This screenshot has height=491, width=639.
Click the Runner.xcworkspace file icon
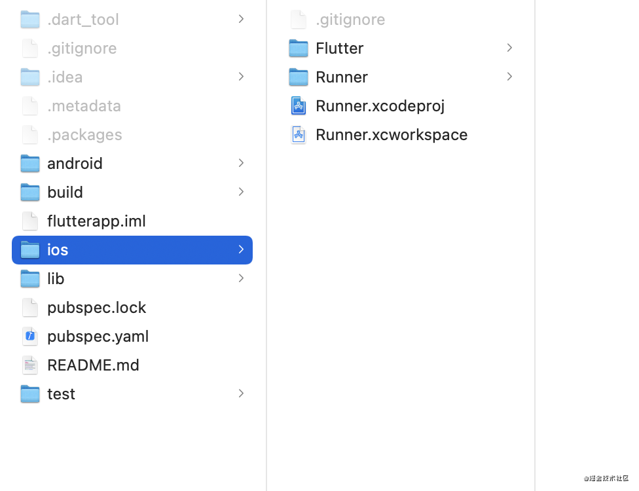(x=299, y=135)
